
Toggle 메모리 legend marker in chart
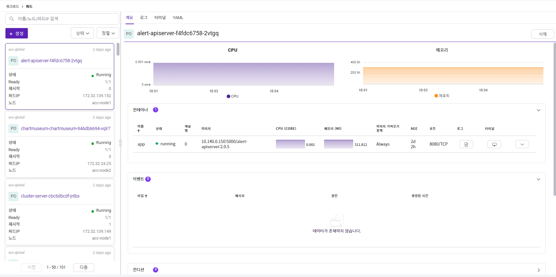click(x=436, y=96)
